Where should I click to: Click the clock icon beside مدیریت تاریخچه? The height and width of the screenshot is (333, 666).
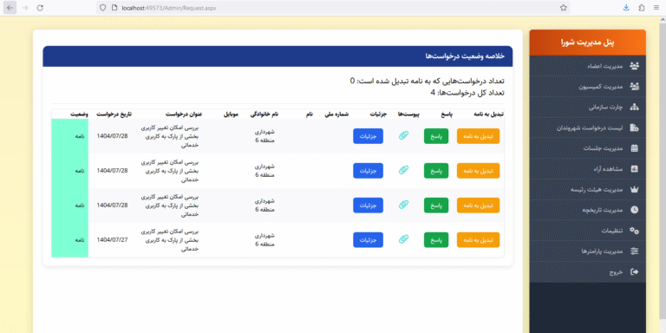click(634, 210)
